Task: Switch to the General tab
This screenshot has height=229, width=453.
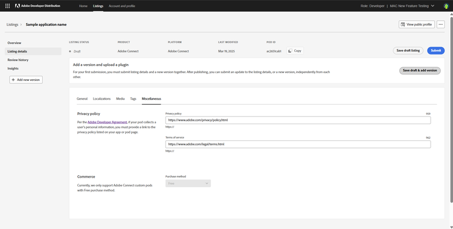Action: point(82,98)
